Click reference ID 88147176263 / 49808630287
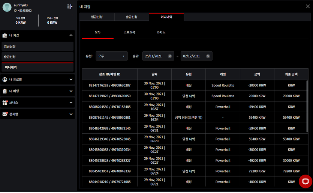Image resolution: width=313 pixels, height=193 pixels. tap(109, 85)
